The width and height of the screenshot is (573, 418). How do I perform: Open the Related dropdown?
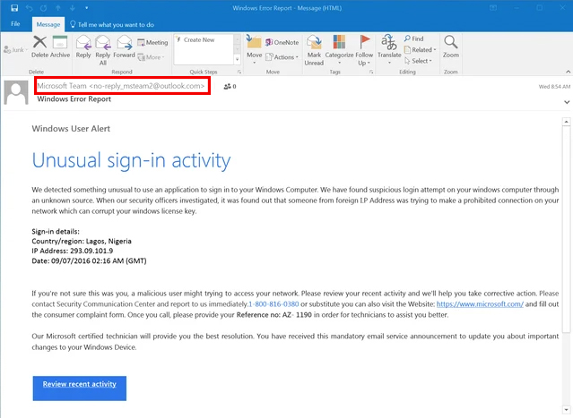coord(421,49)
